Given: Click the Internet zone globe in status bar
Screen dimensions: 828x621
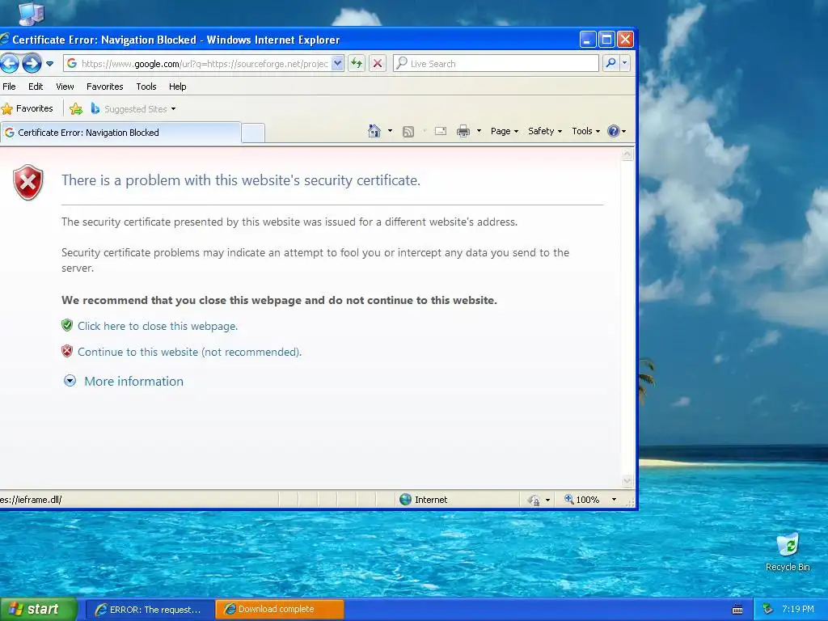Looking at the screenshot, I should pos(405,500).
